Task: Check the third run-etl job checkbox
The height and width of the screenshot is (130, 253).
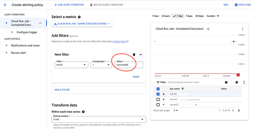Action: 158,105
